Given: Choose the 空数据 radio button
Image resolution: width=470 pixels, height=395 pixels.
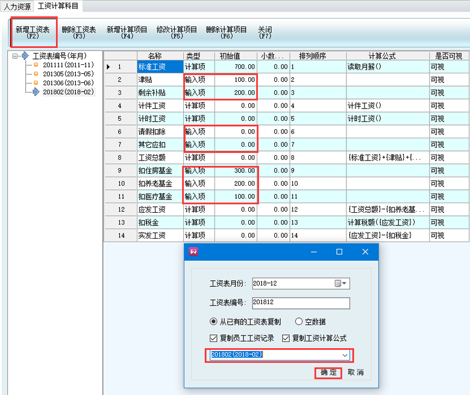Looking at the screenshot, I should 299,322.
